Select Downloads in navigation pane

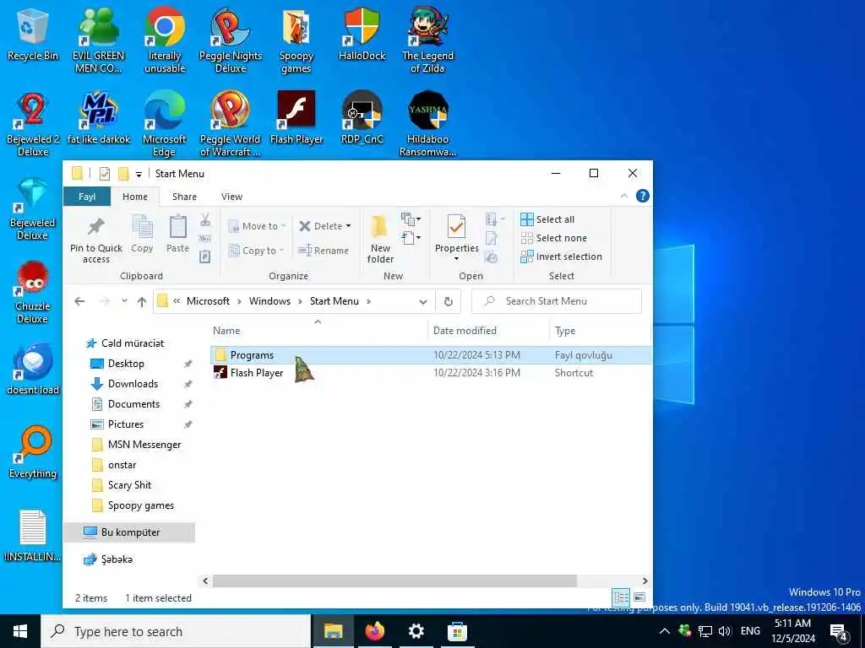click(133, 384)
